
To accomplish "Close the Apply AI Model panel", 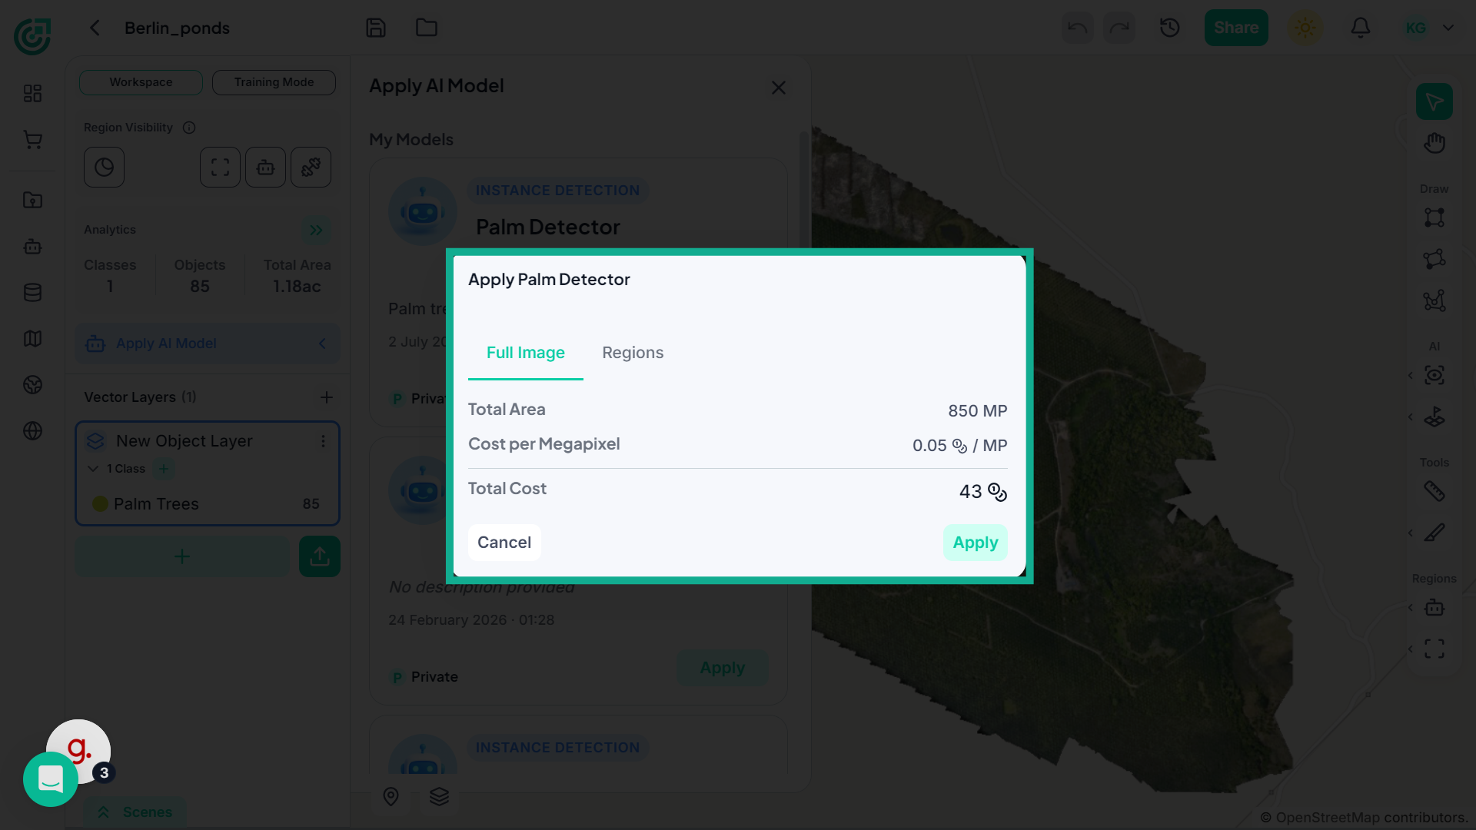I will pos(779,88).
